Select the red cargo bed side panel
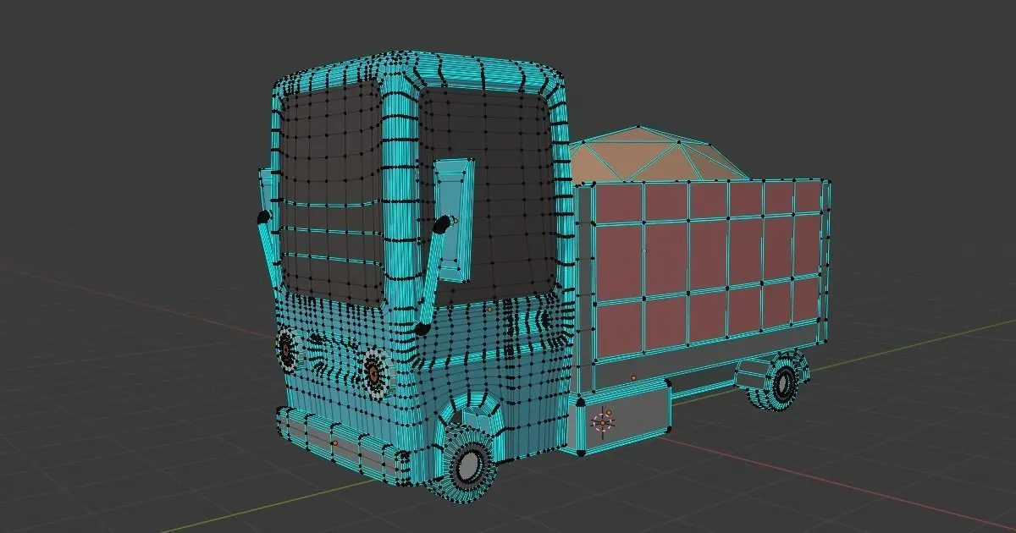 [x=708, y=270]
